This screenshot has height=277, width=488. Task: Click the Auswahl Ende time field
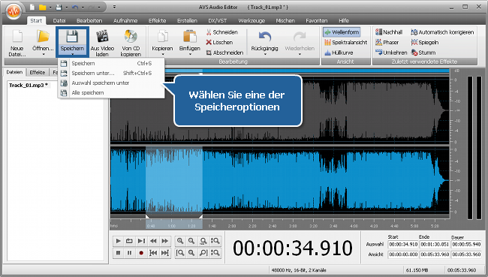point(435,245)
